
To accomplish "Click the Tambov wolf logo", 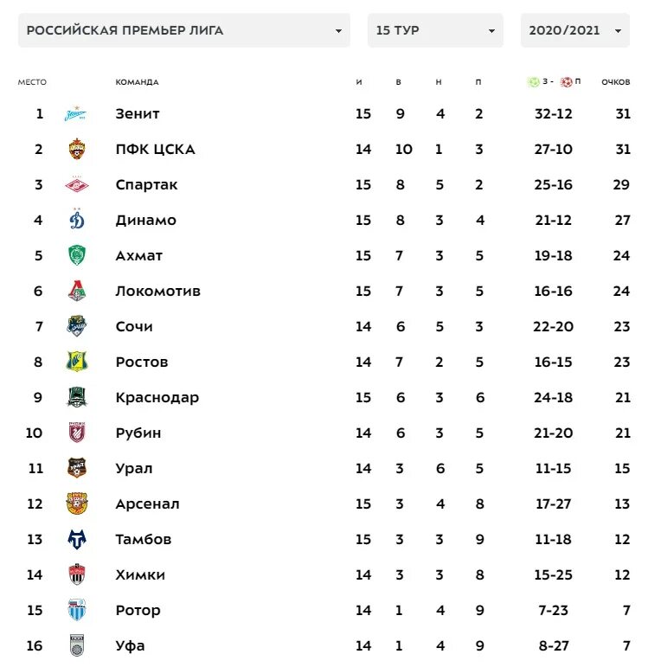I will [77, 540].
